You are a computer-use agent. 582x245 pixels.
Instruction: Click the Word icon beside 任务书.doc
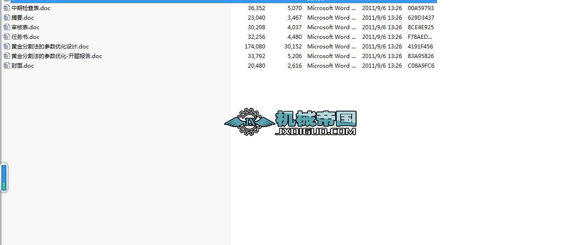[x=7, y=37]
